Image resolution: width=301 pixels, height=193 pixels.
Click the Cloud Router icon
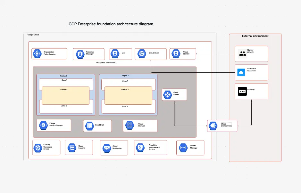[x=167, y=94]
